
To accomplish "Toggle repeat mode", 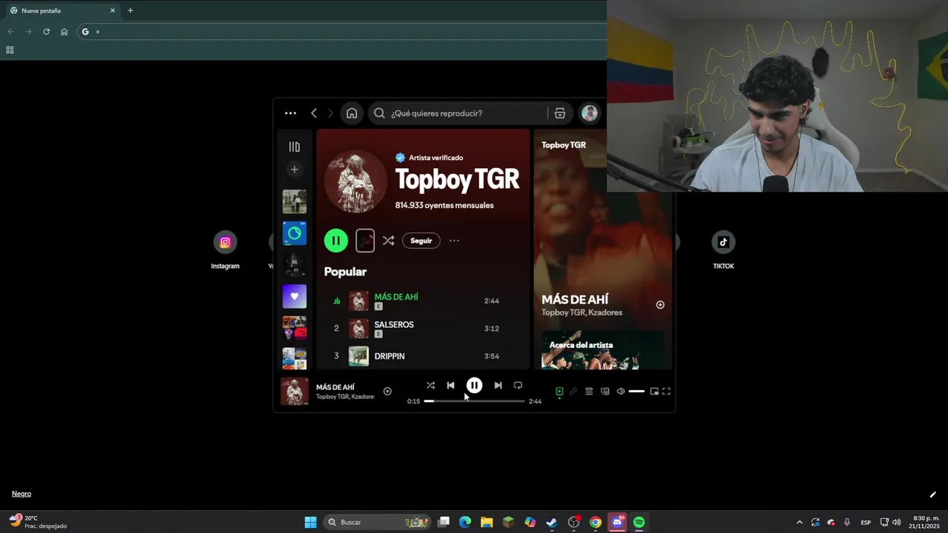I will [x=518, y=386].
